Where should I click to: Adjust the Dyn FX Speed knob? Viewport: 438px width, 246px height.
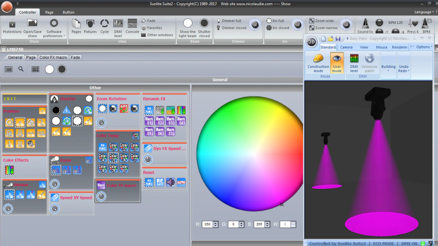[148, 159]
